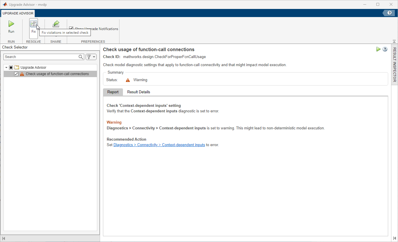Collapse the report panel with the top-right chevron
Screen dimensions: 398x242
(x=394, y=41)
